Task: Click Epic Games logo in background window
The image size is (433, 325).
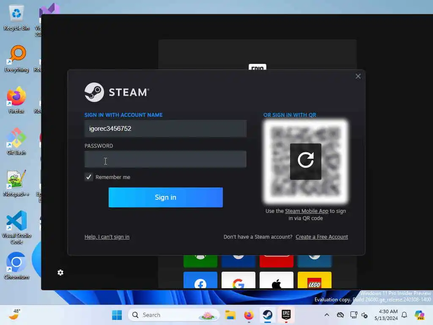Action: coord(258,67)
